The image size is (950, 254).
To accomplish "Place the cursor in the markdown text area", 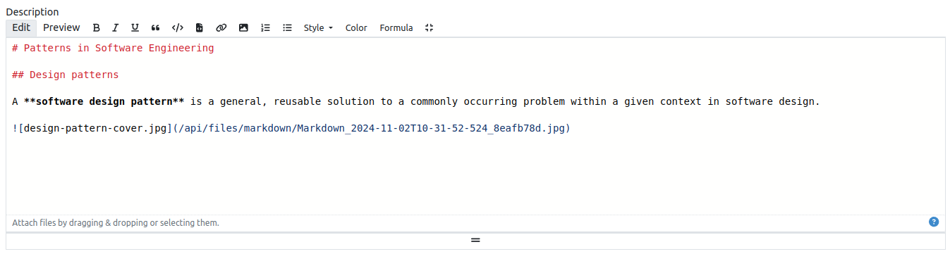I will click(x=475, y=127).
